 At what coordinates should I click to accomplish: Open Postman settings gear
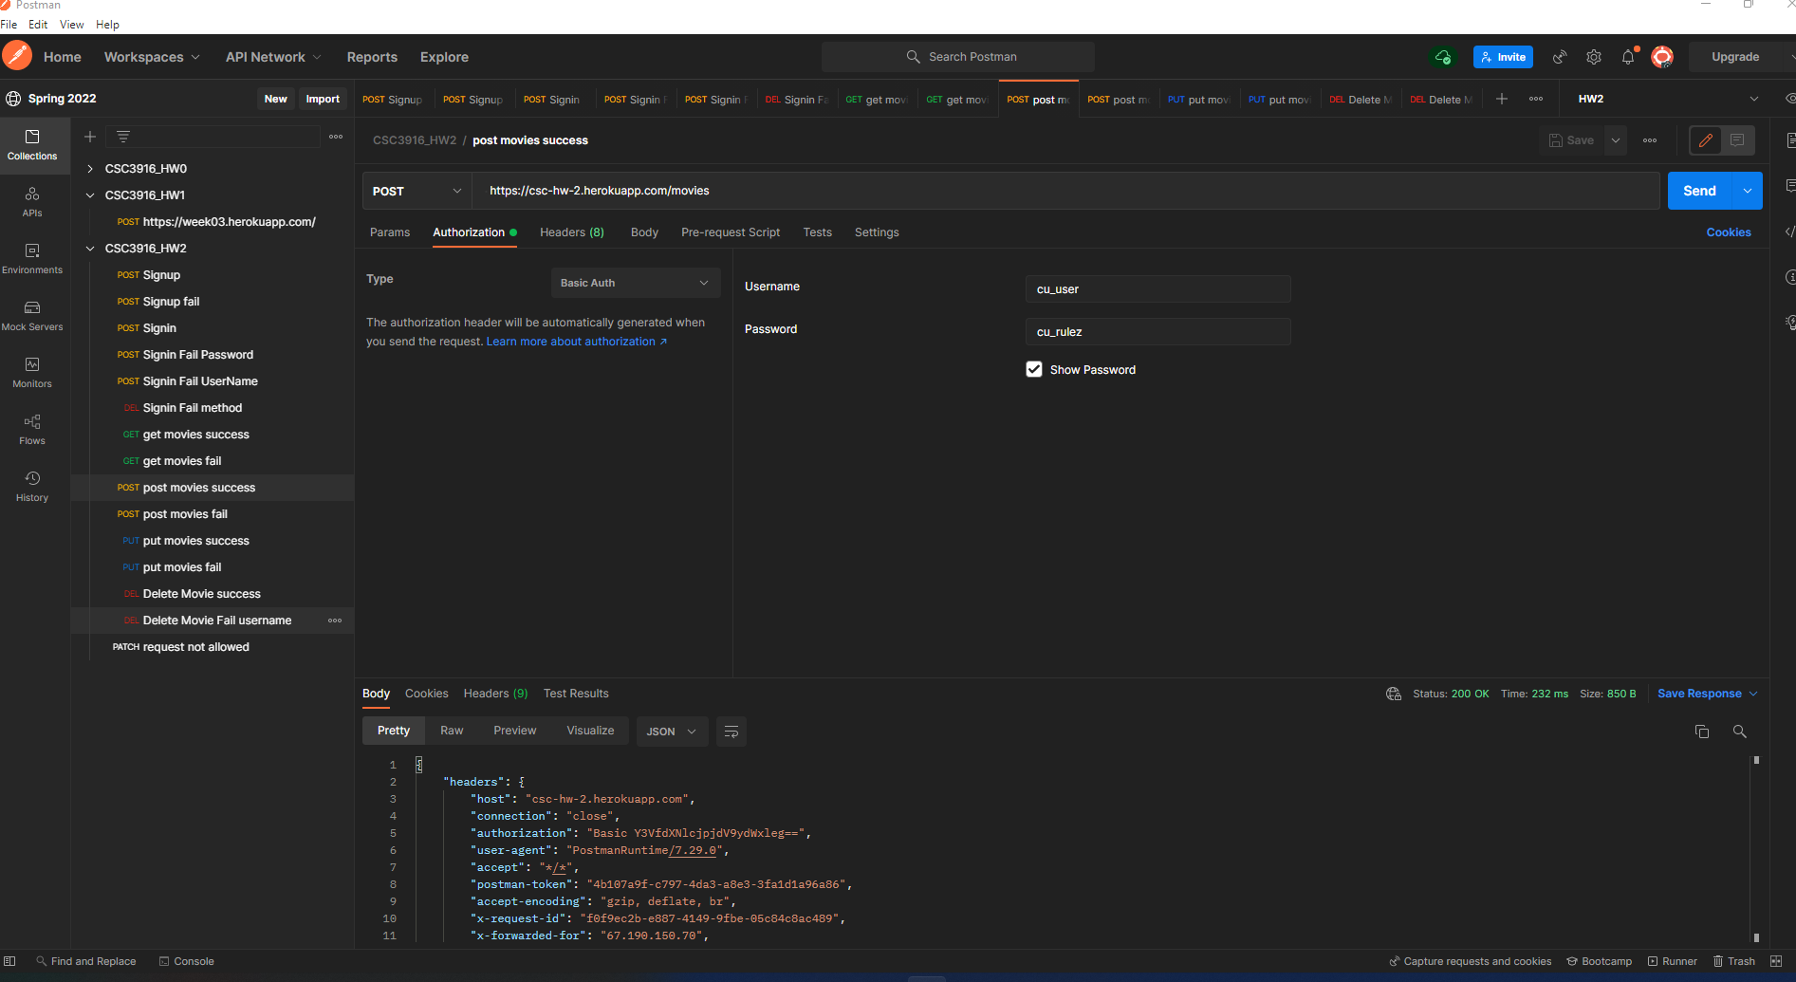(1593, 57)
